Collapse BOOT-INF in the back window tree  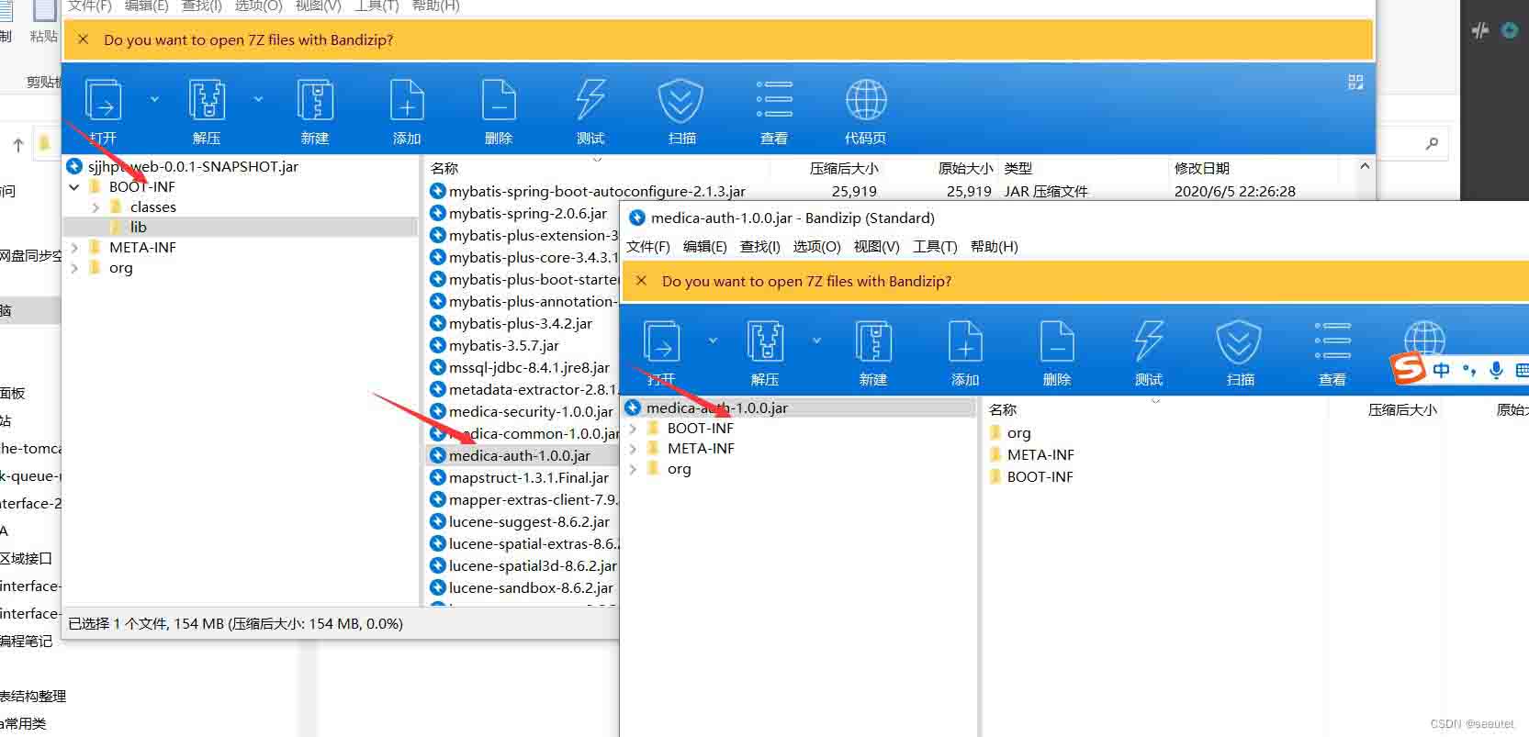point(74,187)
